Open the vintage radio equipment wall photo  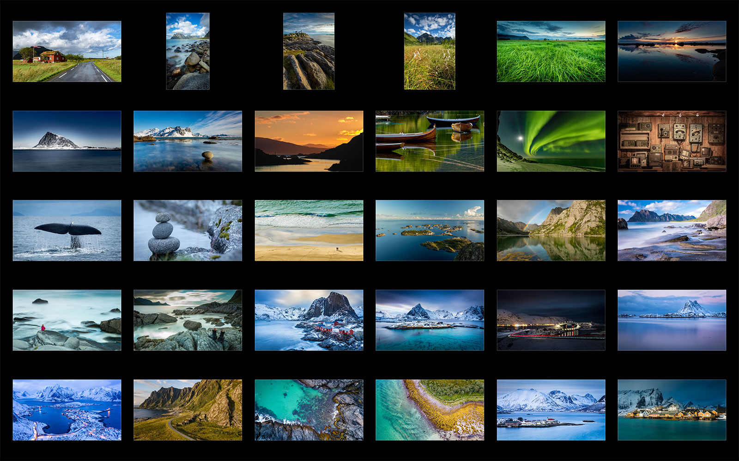pyautogui.click(x=672, y=141)
